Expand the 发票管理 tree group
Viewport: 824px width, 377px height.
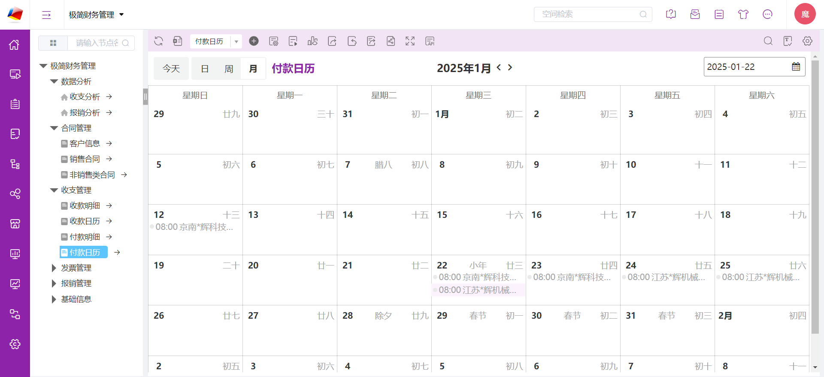[54, 268]
